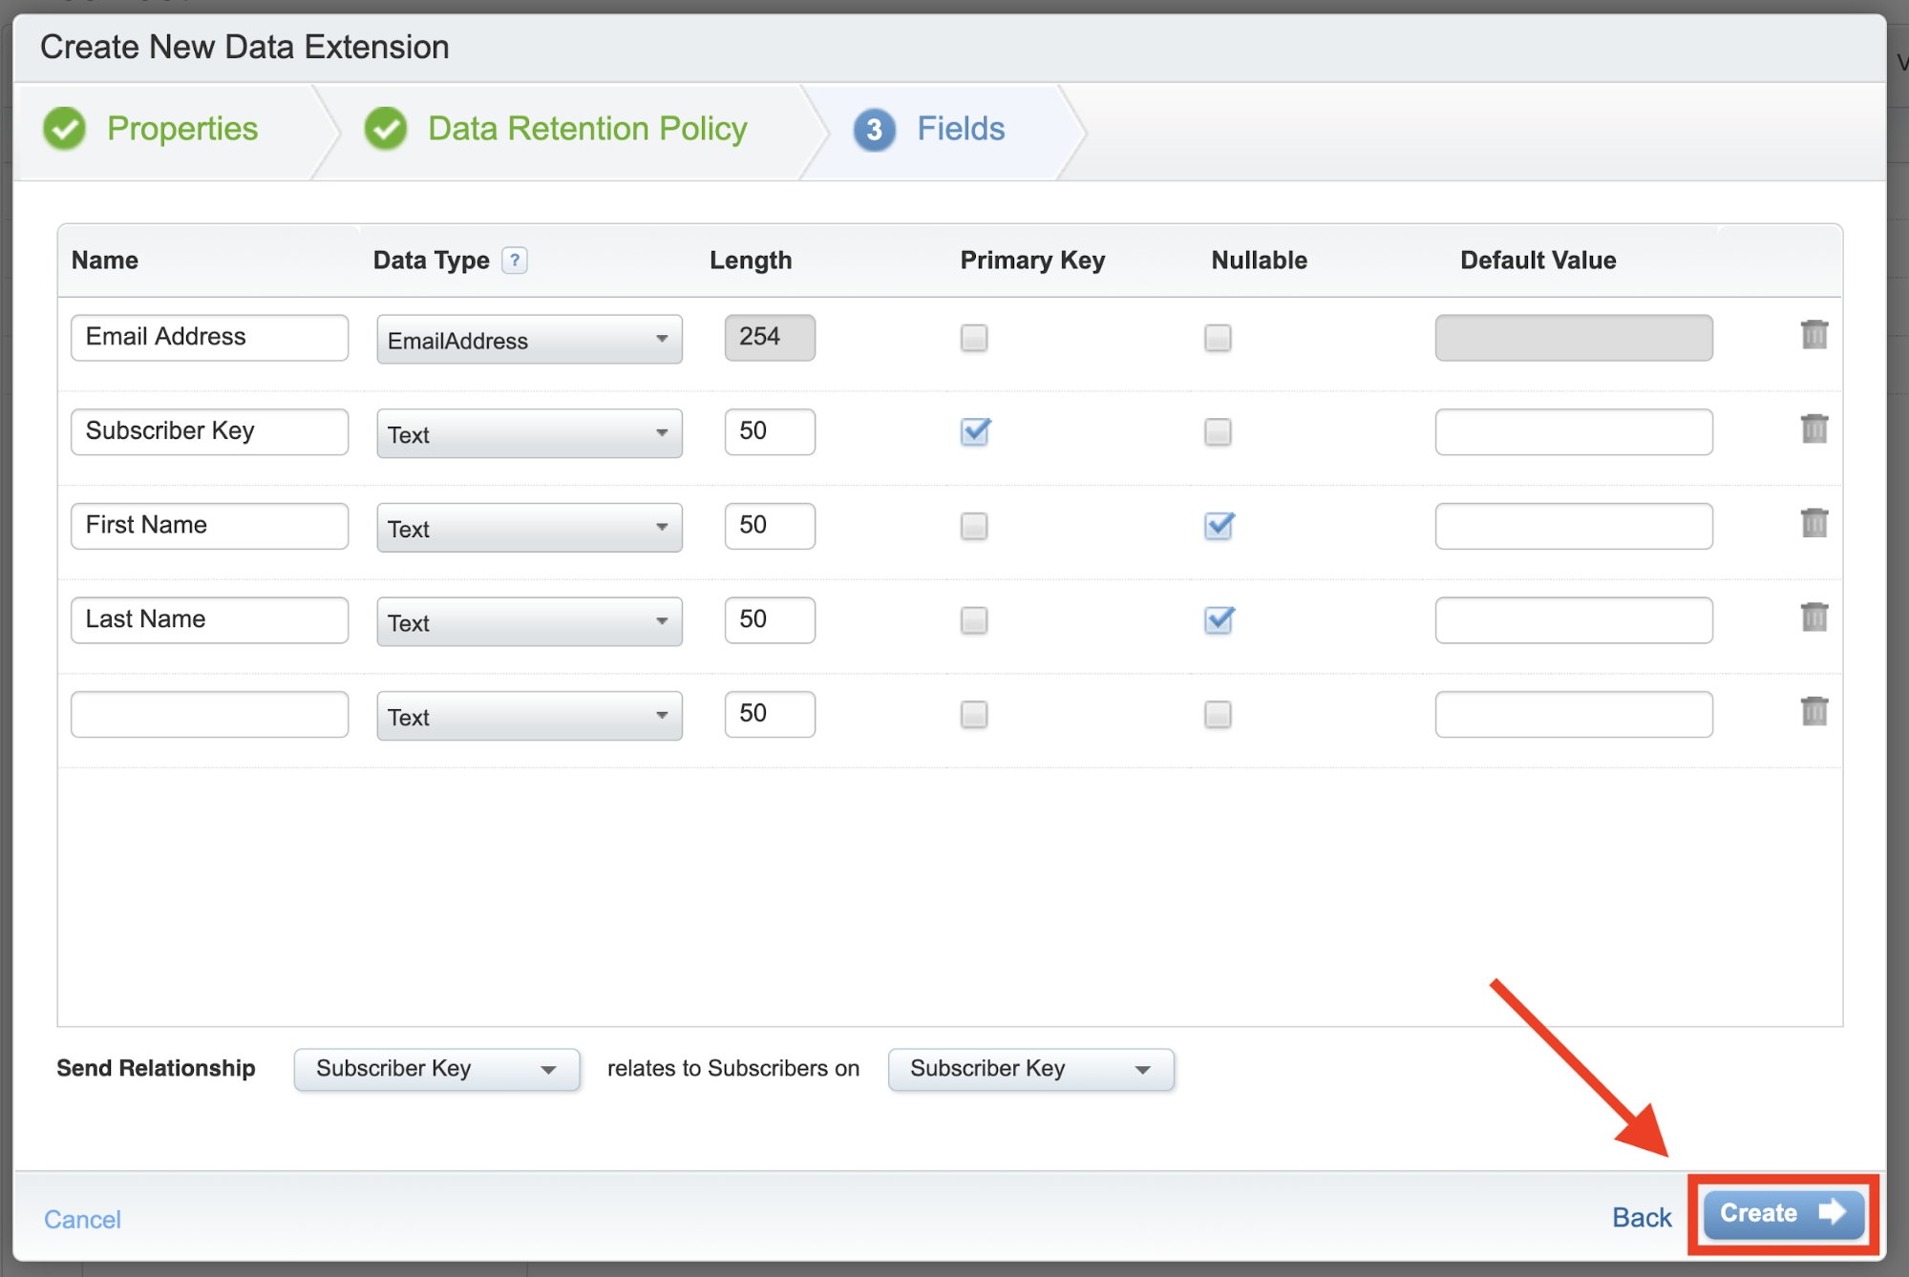Click the Email Address default value field

point(1574,338)
